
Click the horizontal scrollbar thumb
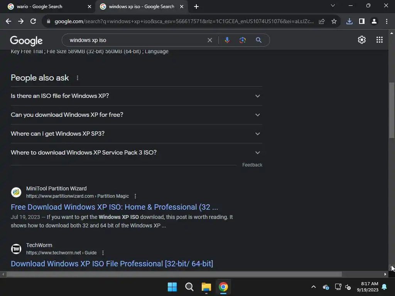click(174, 274)
